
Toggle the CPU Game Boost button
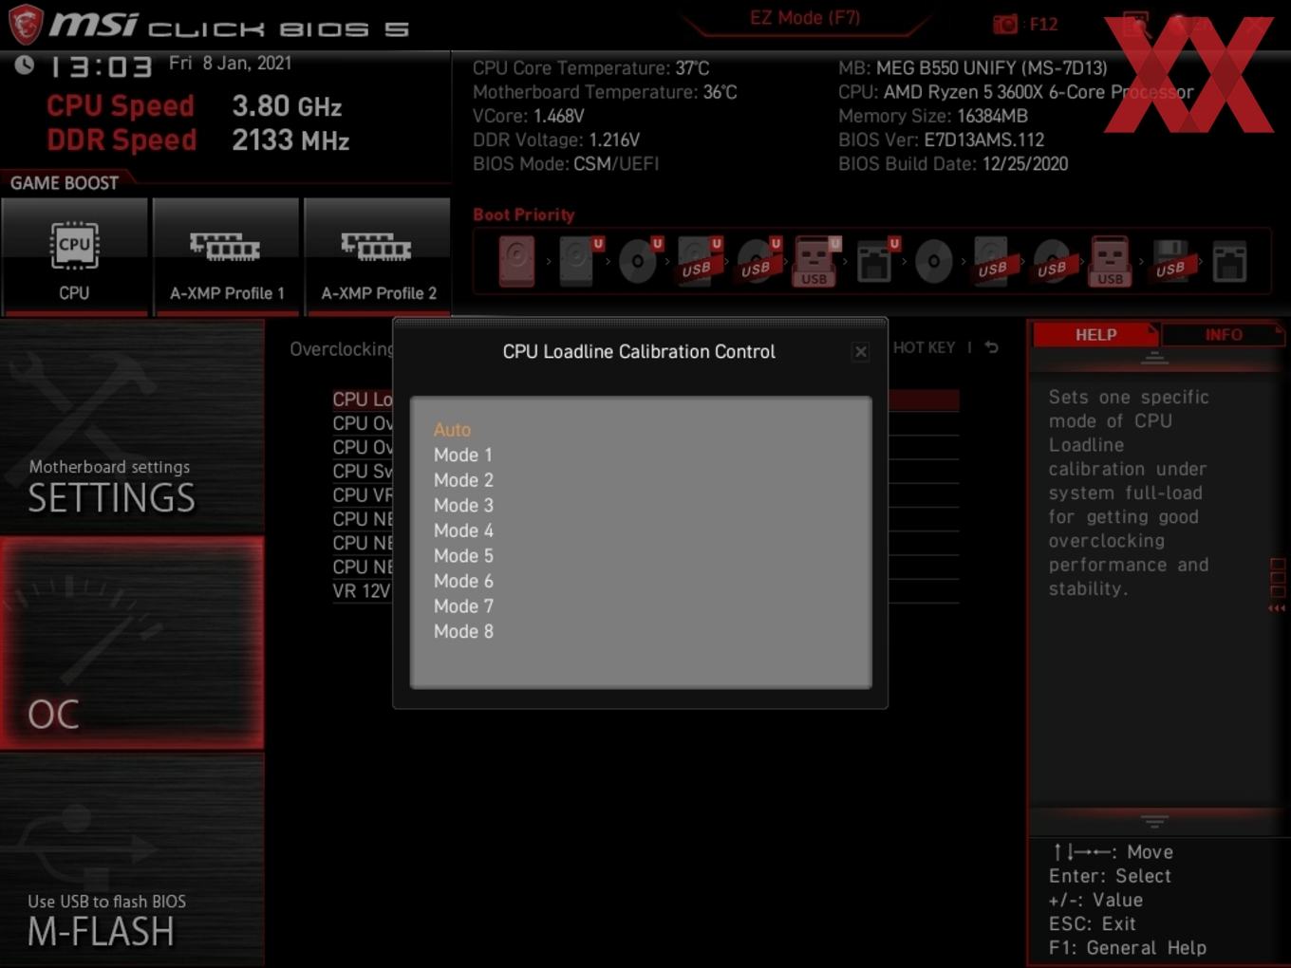point(74,256)
